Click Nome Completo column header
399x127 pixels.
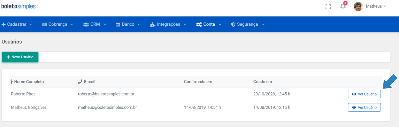click(x=27, y=82)
